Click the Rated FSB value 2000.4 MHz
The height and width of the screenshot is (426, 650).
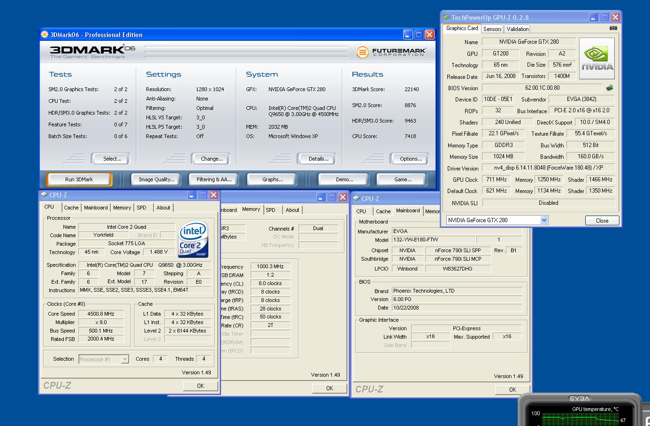101,339
